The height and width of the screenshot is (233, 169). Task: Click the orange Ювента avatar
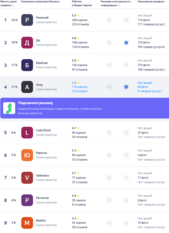[x=27, y=155]
